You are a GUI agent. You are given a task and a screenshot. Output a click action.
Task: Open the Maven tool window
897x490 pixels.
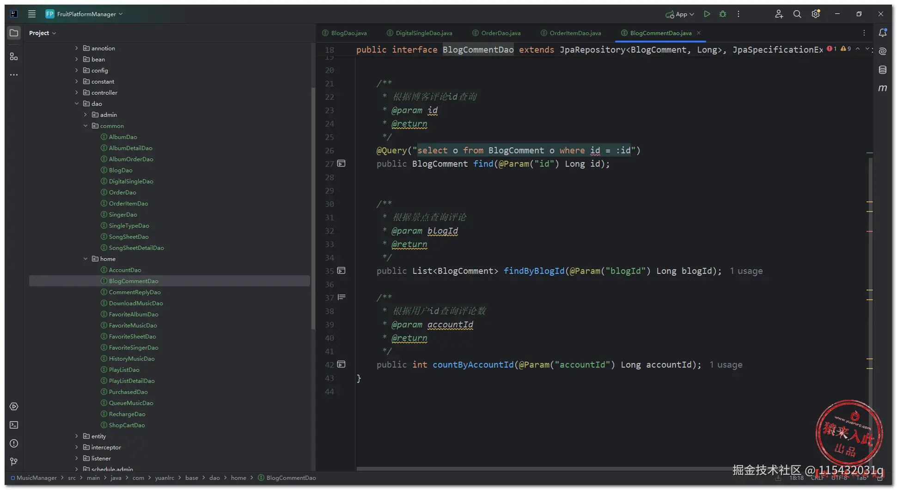coord(883,88)
